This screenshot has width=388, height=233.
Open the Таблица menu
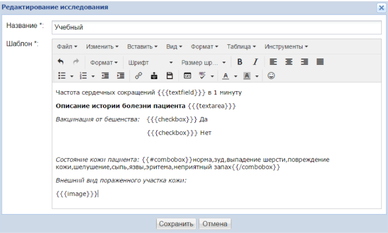241,46
